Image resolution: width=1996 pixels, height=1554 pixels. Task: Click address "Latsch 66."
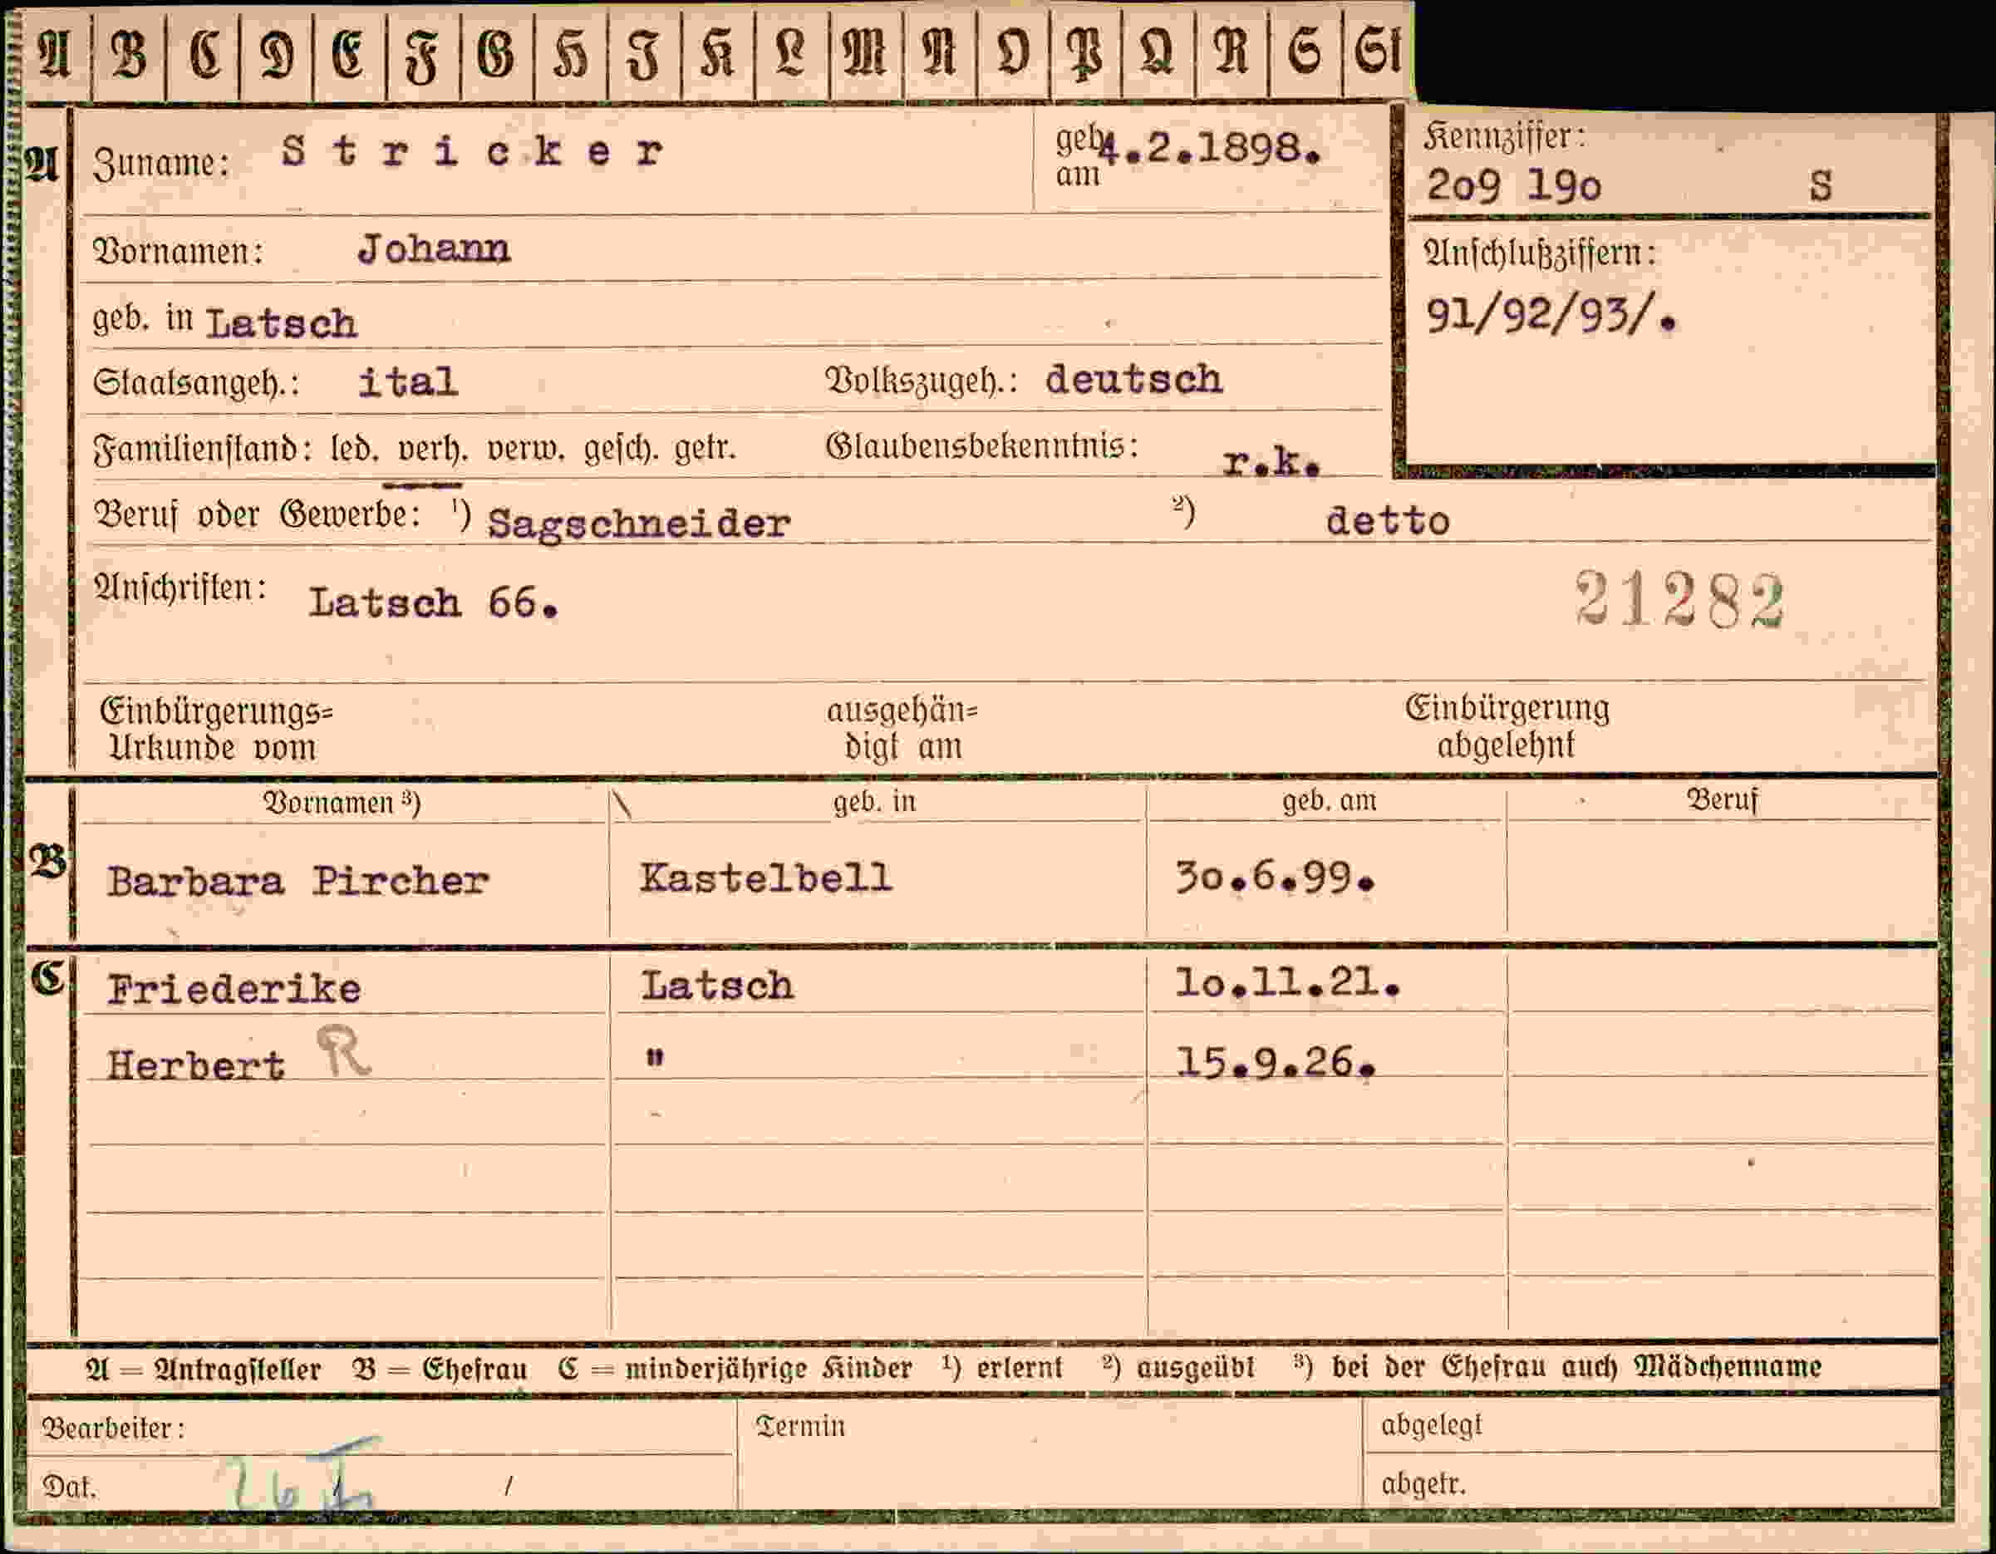[x=433, y=602]
